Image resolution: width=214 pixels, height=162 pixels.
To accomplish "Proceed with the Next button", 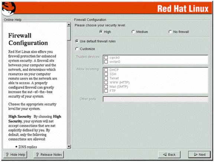I will tap(200, 155).
